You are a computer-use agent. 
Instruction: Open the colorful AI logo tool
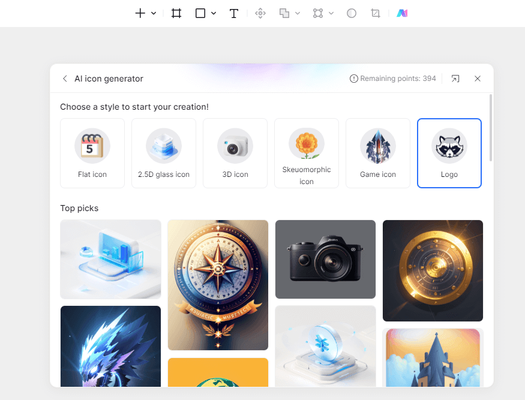point(402,13)
